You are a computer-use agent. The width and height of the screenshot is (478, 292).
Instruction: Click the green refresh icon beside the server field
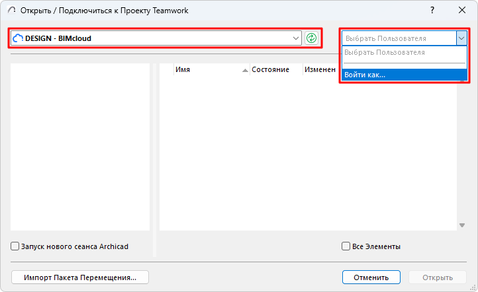(x=311, y=38)
